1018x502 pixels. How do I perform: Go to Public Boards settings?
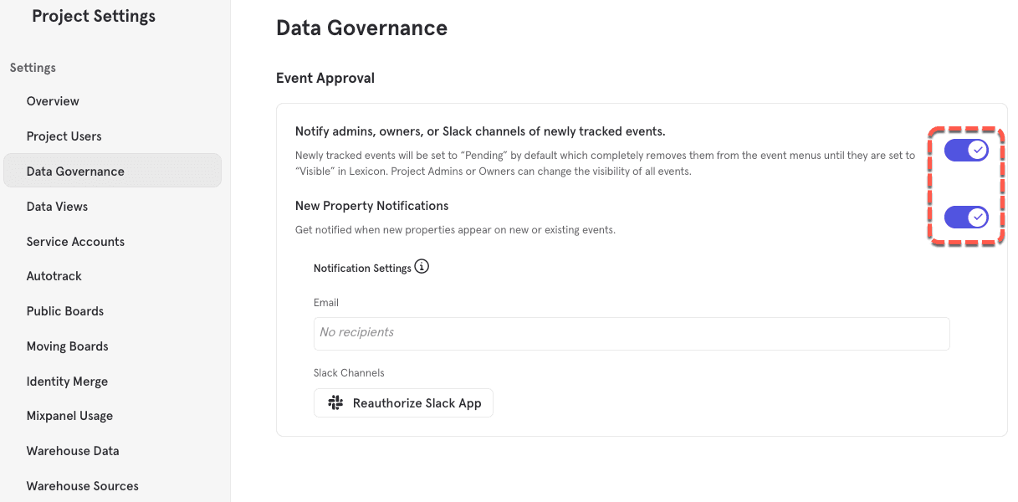64,310
